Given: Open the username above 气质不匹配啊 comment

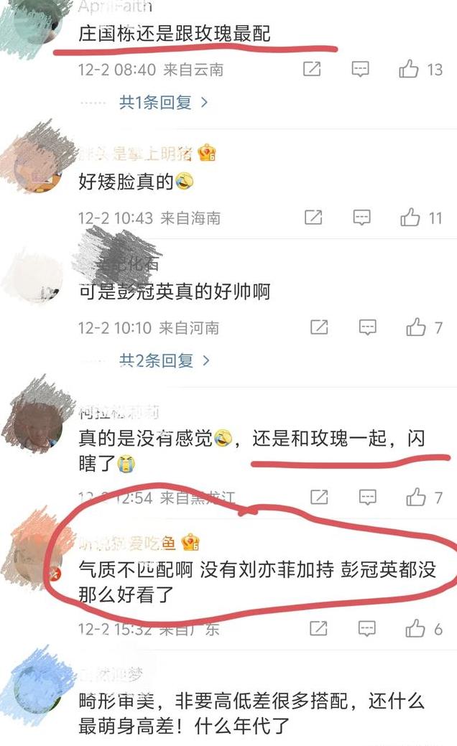Looking at the screenshot, I should tap(127, 542).
